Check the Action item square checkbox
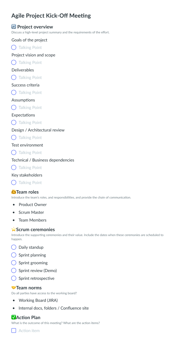This screenshot has height=345, width=177. coord(14,331)
